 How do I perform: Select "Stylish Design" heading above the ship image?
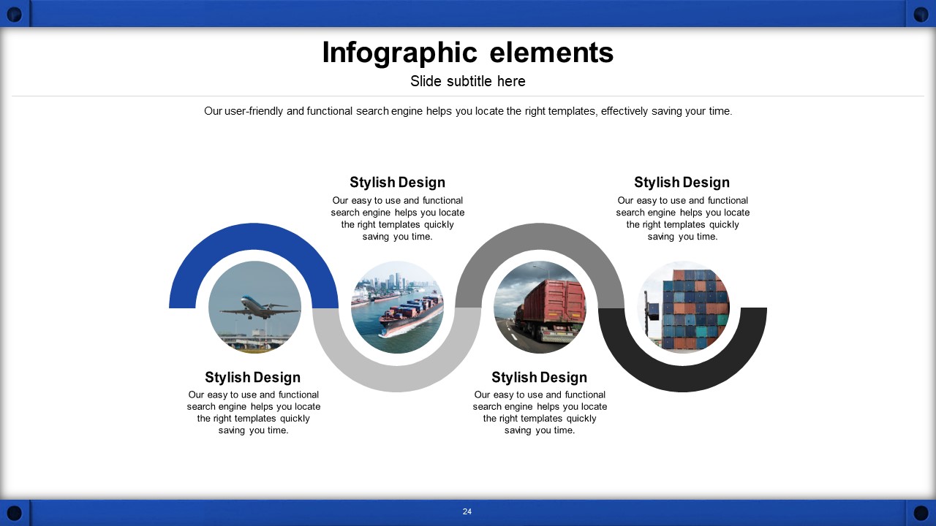[x=397, y=183]
